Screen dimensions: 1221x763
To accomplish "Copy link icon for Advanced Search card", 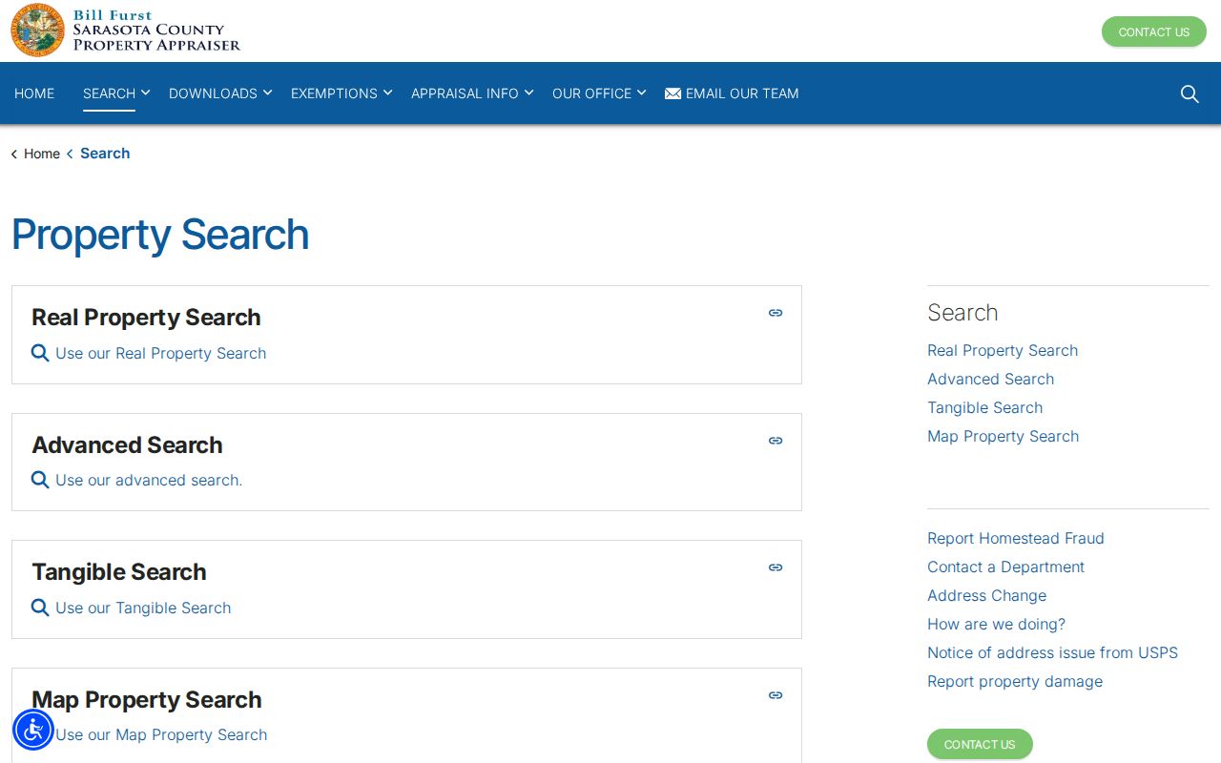I will 776,441.
